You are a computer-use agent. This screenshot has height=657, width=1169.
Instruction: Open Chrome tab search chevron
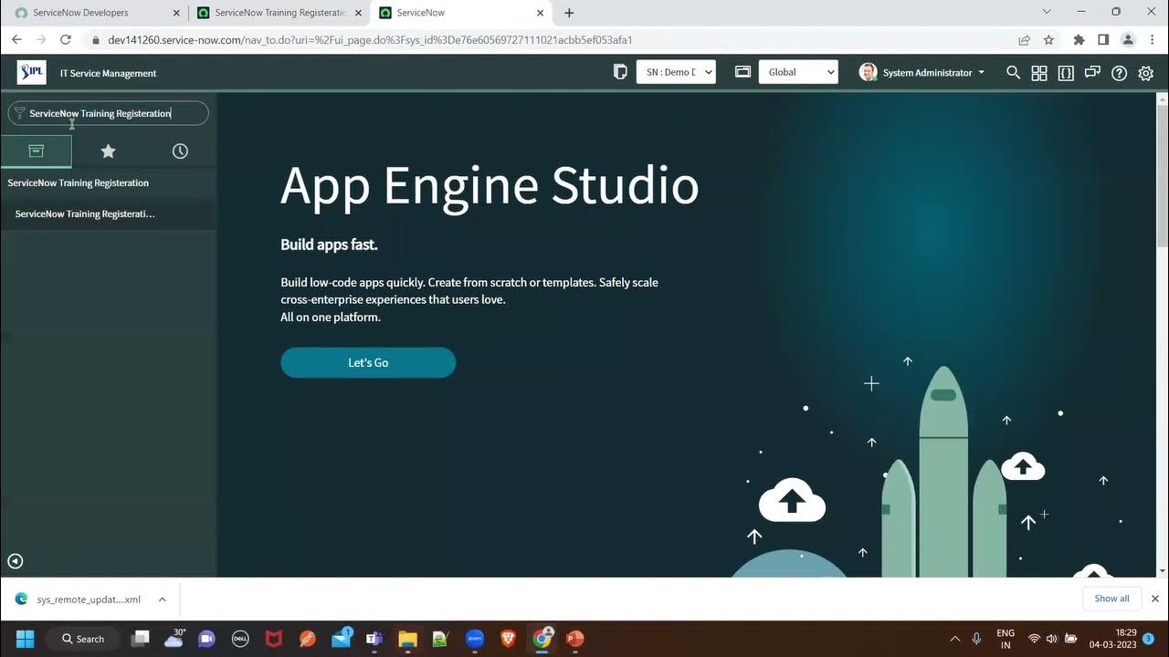click(1047, 12)
